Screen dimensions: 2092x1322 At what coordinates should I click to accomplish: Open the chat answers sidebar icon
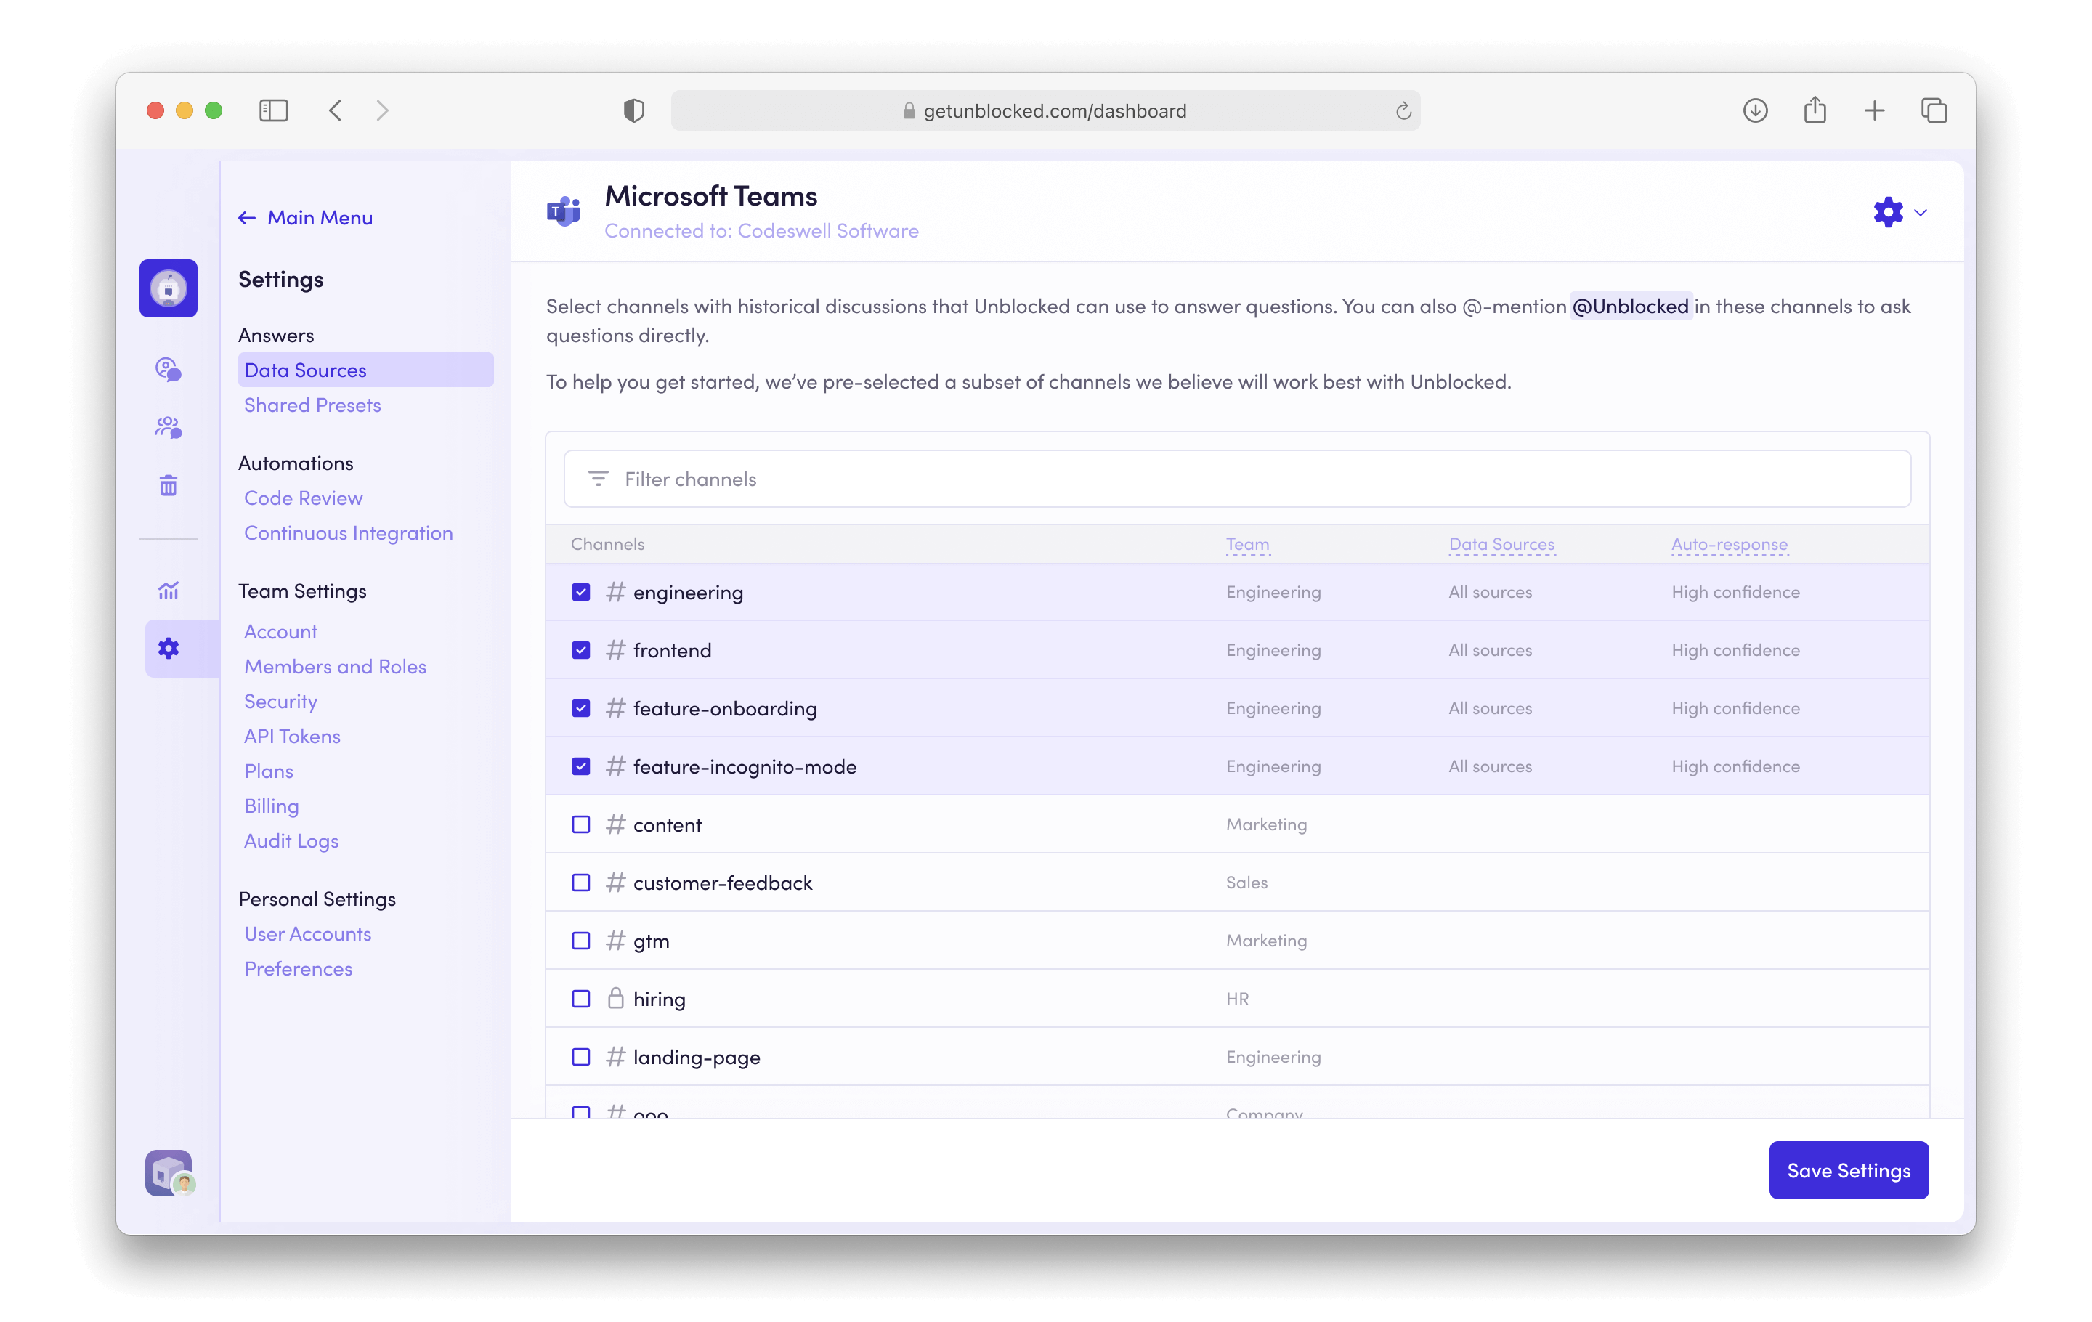[169, 369]
